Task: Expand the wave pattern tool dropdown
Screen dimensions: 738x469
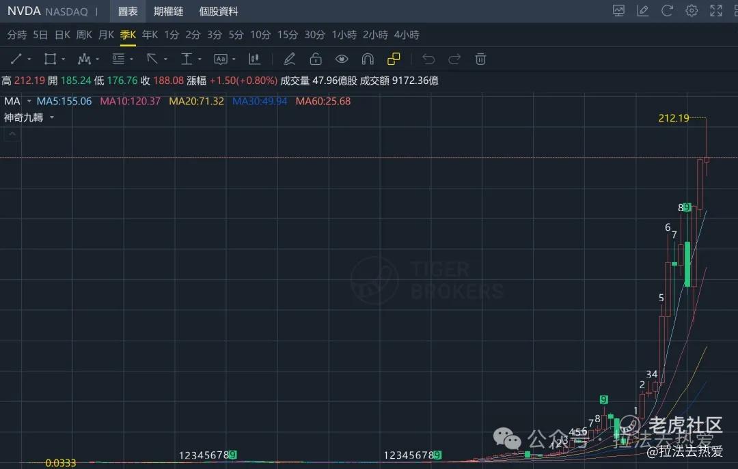Action: click(98, 59)
